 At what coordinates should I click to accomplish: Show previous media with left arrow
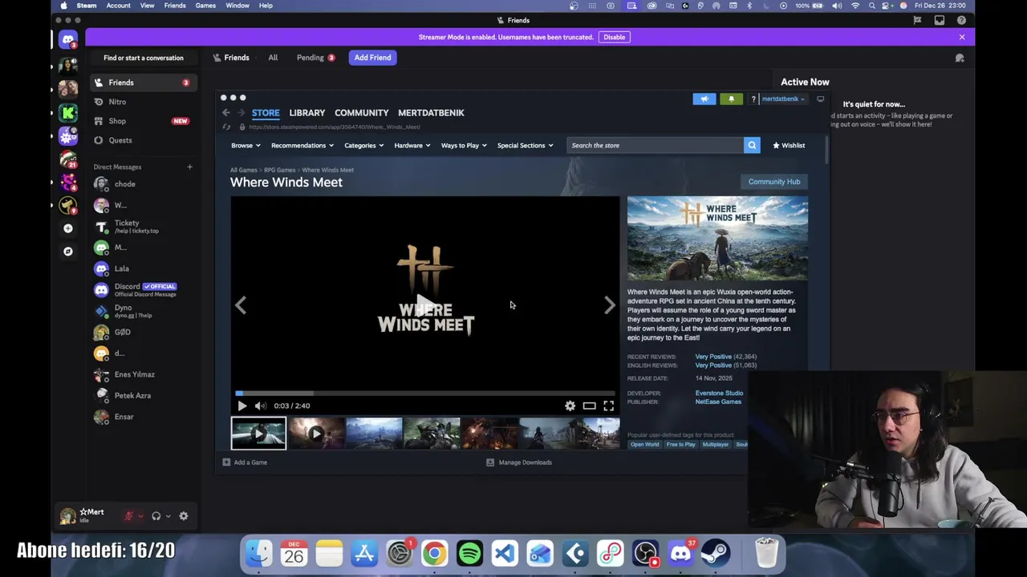coord(241,305)
